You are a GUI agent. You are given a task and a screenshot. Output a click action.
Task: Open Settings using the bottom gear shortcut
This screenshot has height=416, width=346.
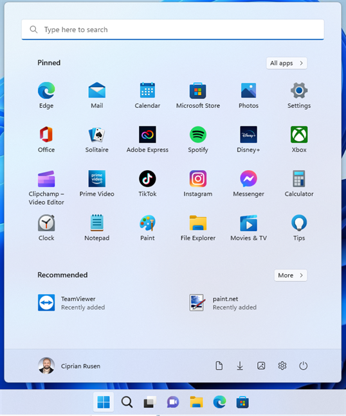tap(282, 365)
